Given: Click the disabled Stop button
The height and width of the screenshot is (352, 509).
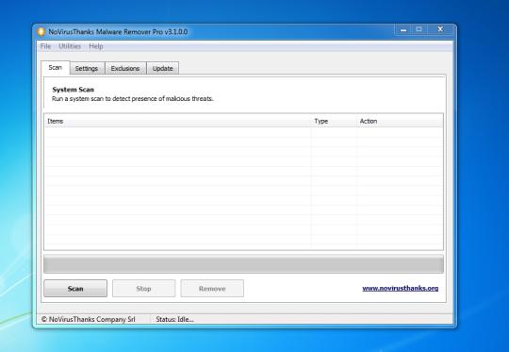Looking at the screenshot, I should tap(143, 288).
